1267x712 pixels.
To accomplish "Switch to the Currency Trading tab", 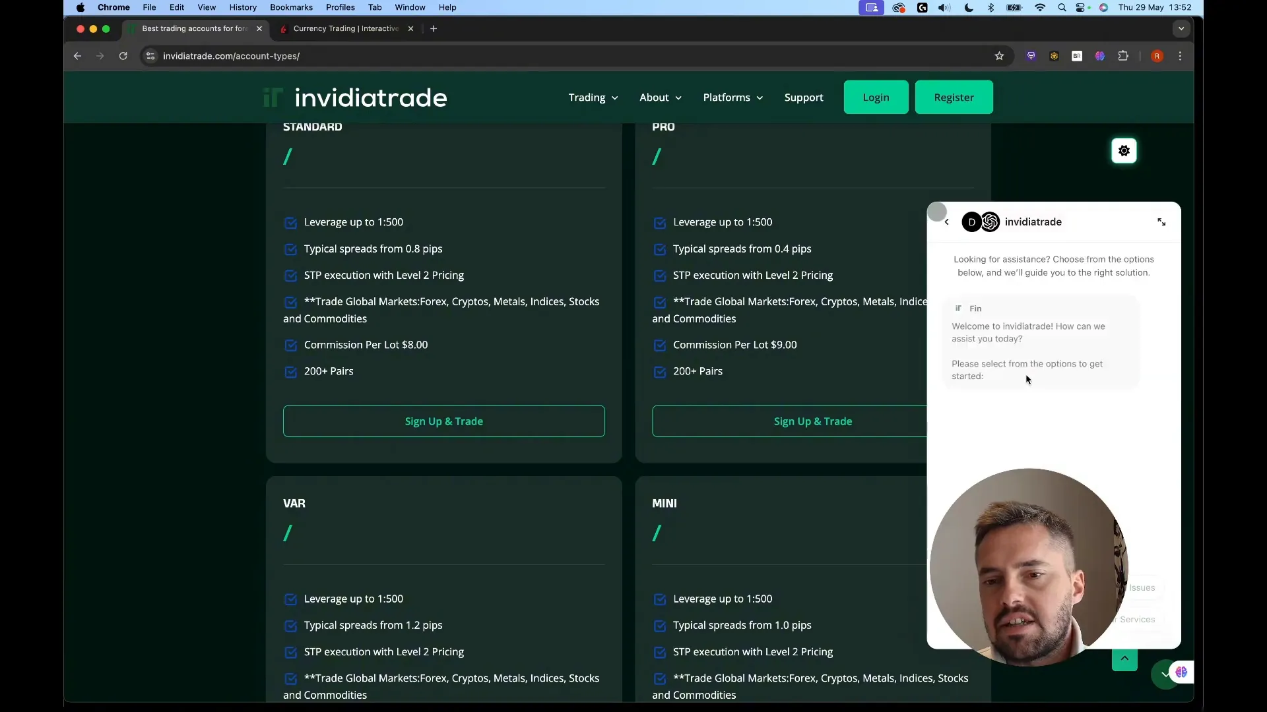I will tap(346, 28).
